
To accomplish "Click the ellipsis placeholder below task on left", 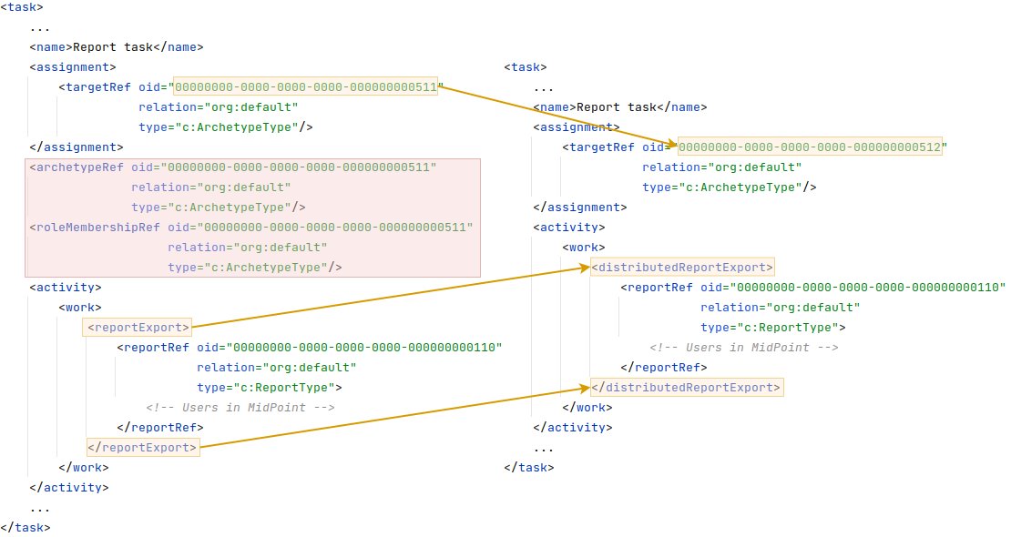I will click(39, 26).
